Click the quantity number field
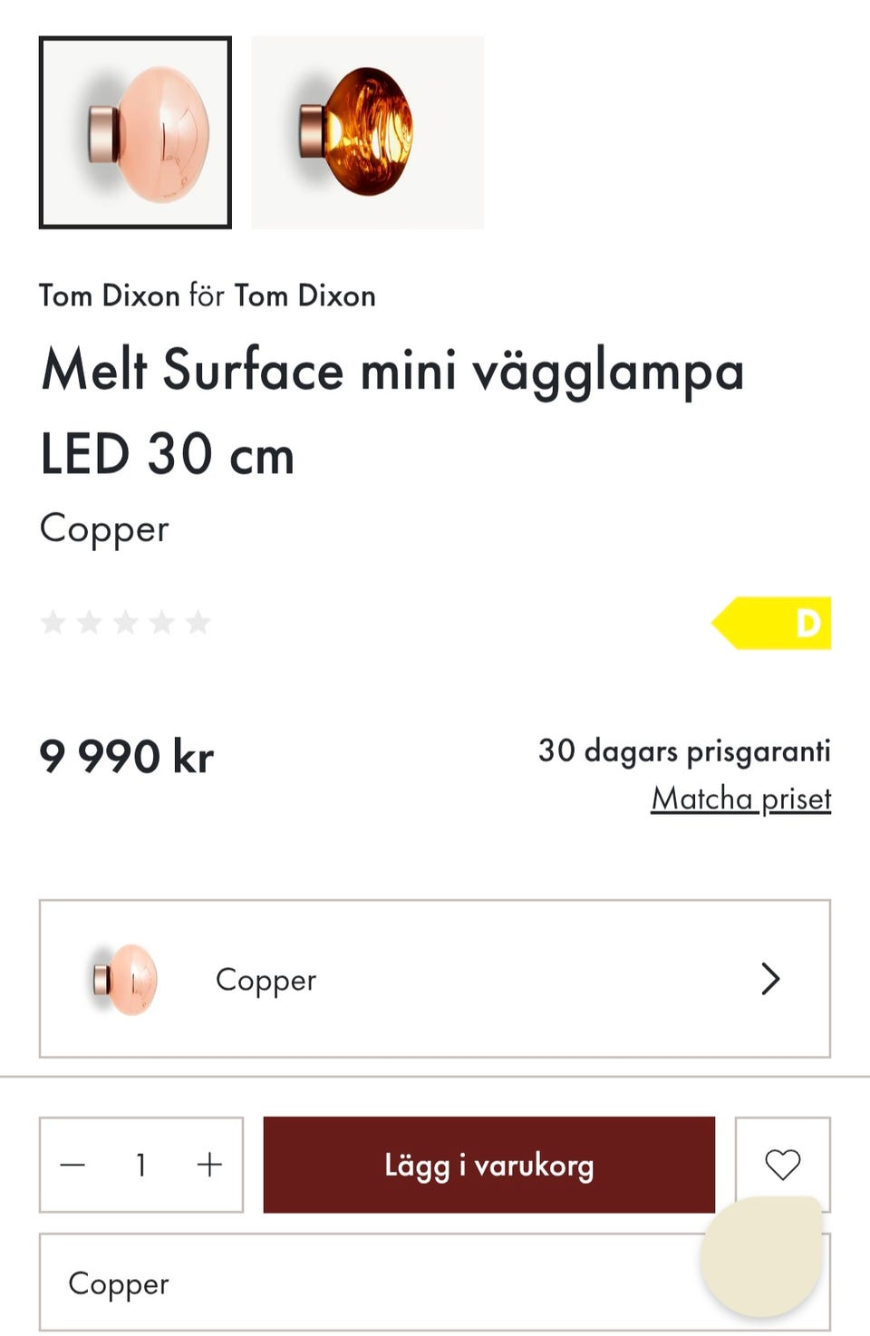This screenshot has height=1336, width=870. (x=141, y=1165)
